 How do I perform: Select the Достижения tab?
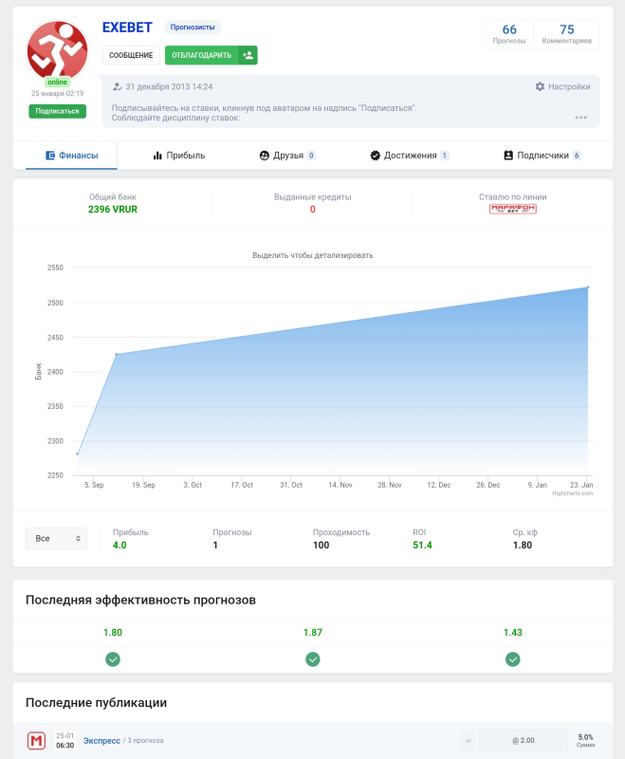pos(409,156)
